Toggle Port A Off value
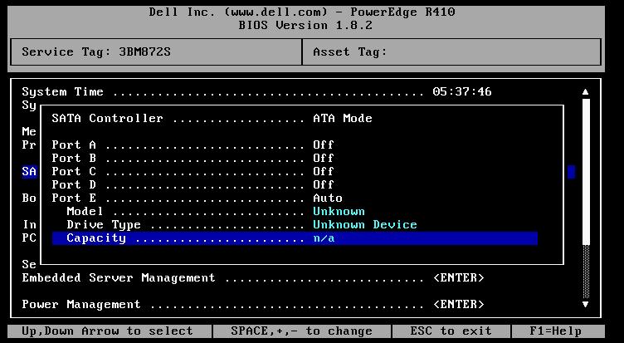The image size is (624, 343). pyautogui.click(x=323, y=145)
